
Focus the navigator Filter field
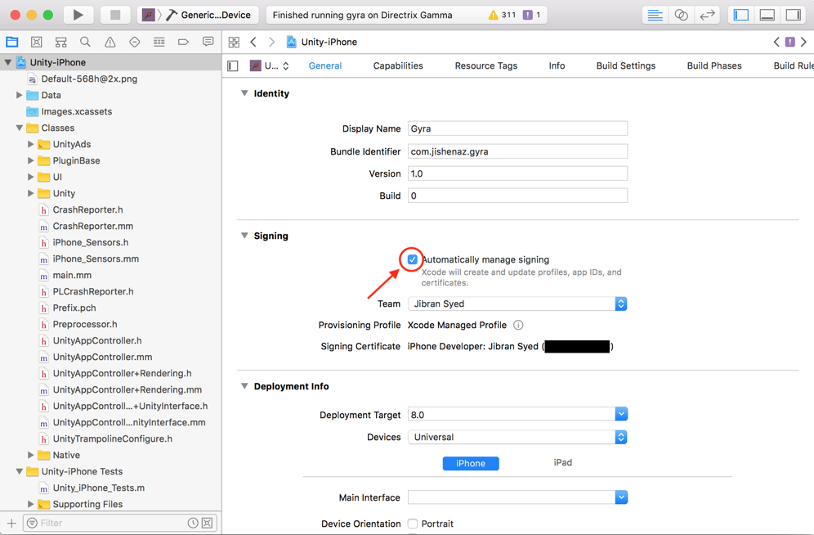point(120,523)
